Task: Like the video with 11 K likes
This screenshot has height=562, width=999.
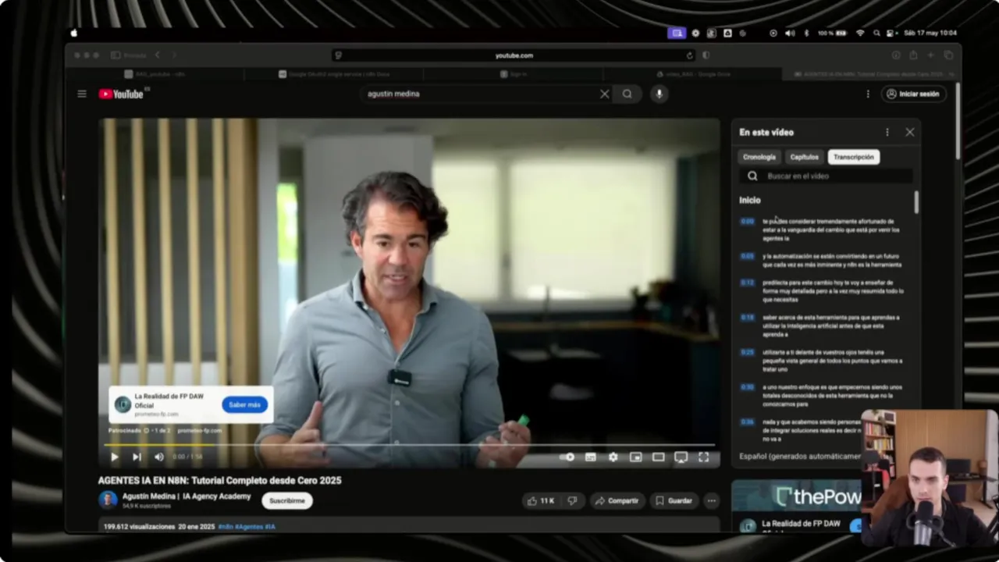Action: (x=541, y=500)
